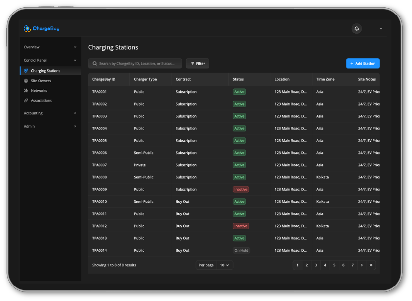Click the ChargeBay logo

[42, 29]
